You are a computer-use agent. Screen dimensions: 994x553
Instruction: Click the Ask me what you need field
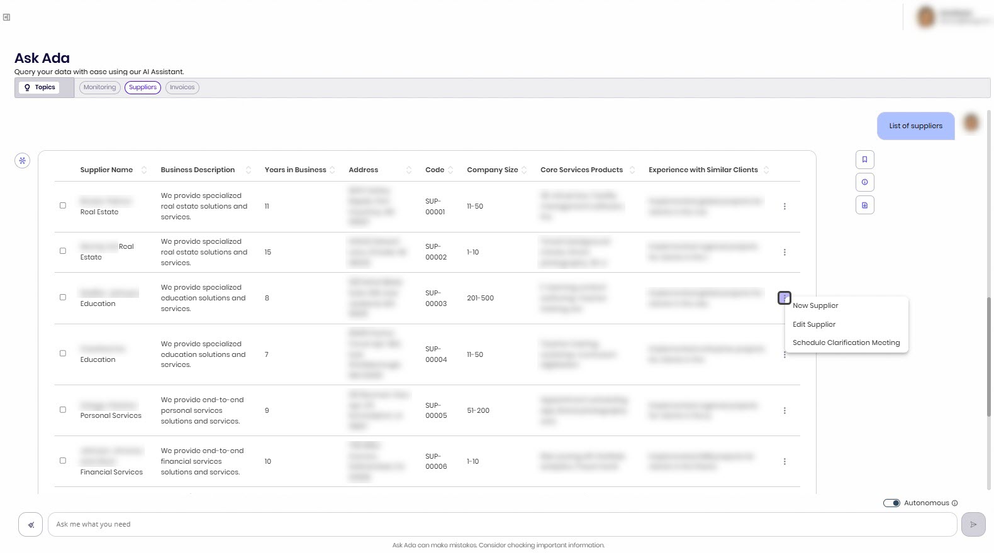click(x=502, y=525)
